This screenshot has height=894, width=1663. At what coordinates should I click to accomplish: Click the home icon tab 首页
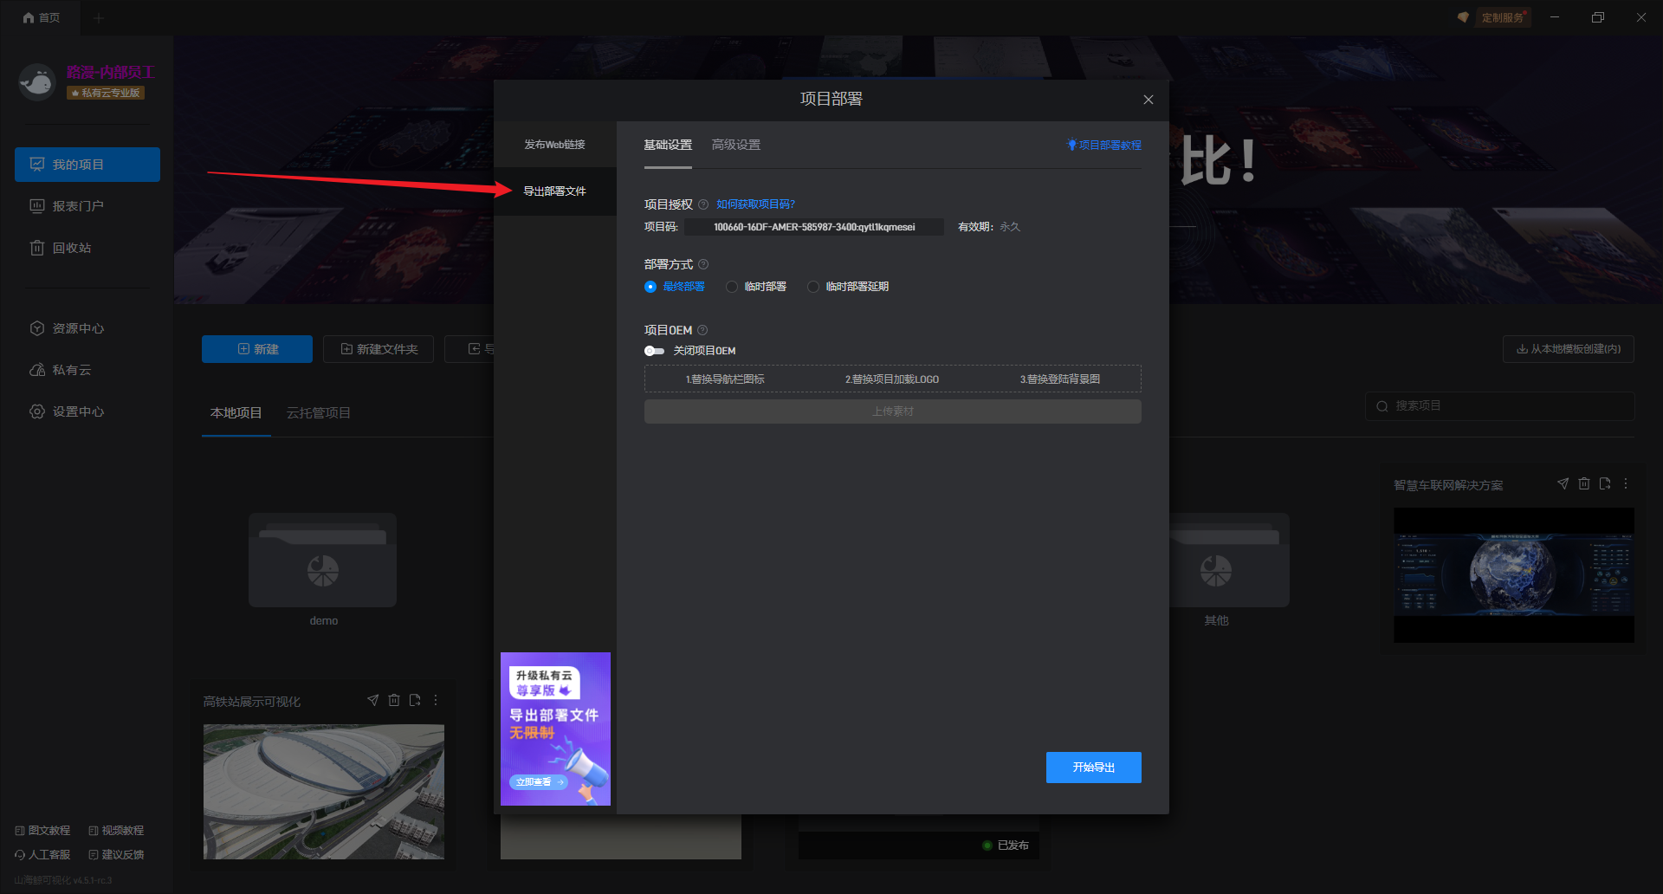coord(41,17)
